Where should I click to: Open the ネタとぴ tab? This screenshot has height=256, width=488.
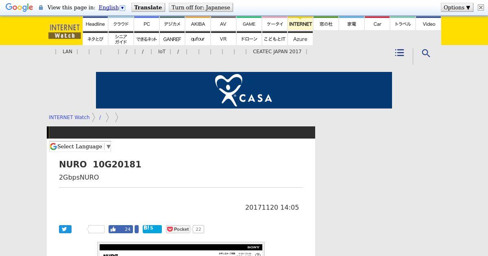[95, 39]
